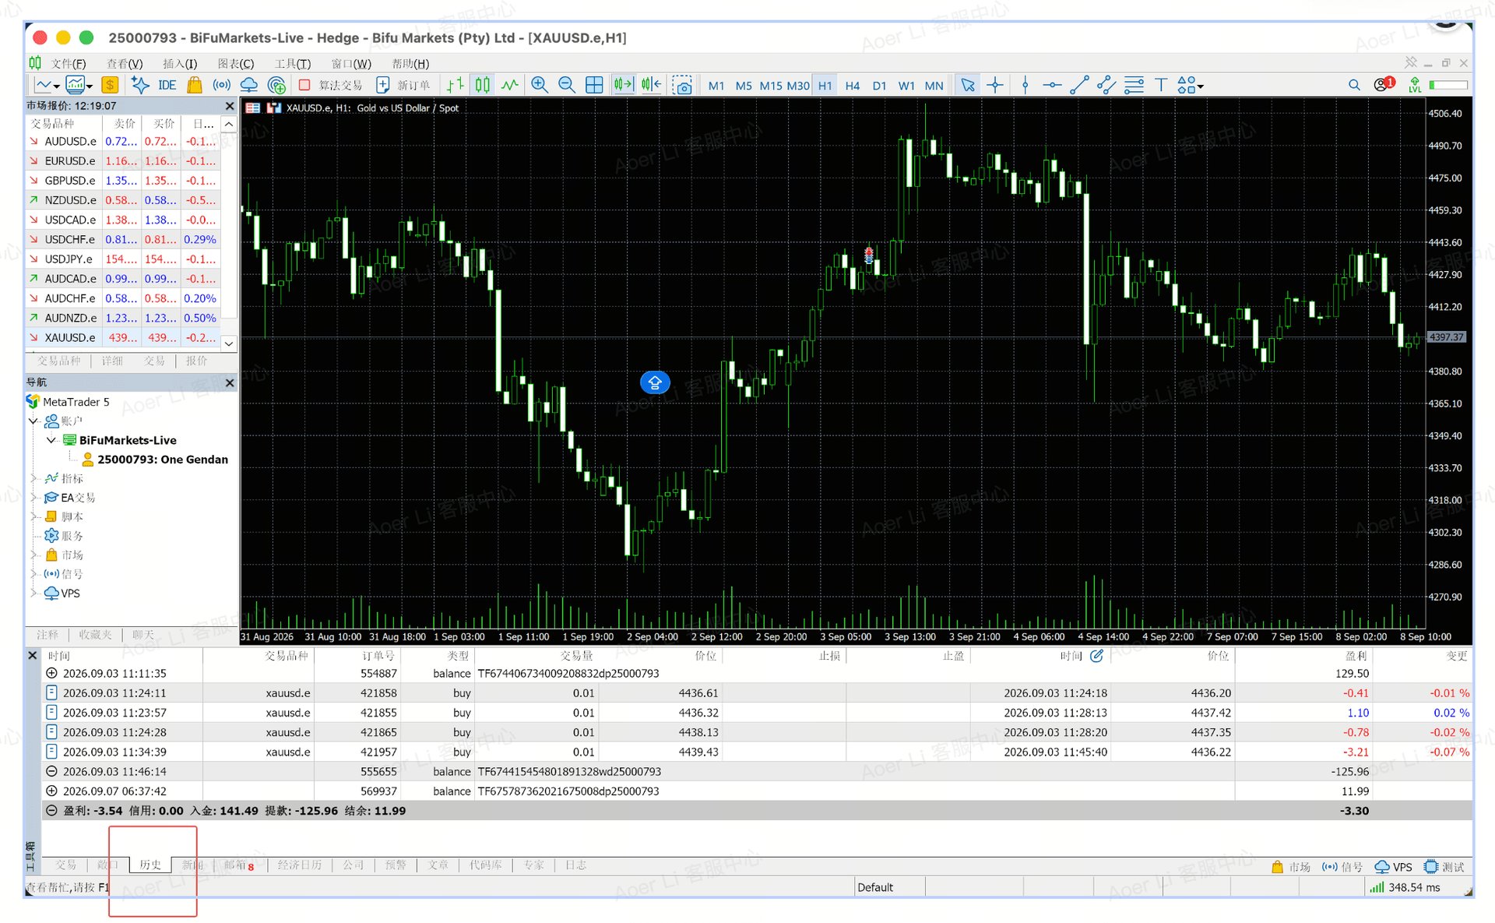
Task: Click the 测试 tester button
Action: click(x=1444, y=867)
